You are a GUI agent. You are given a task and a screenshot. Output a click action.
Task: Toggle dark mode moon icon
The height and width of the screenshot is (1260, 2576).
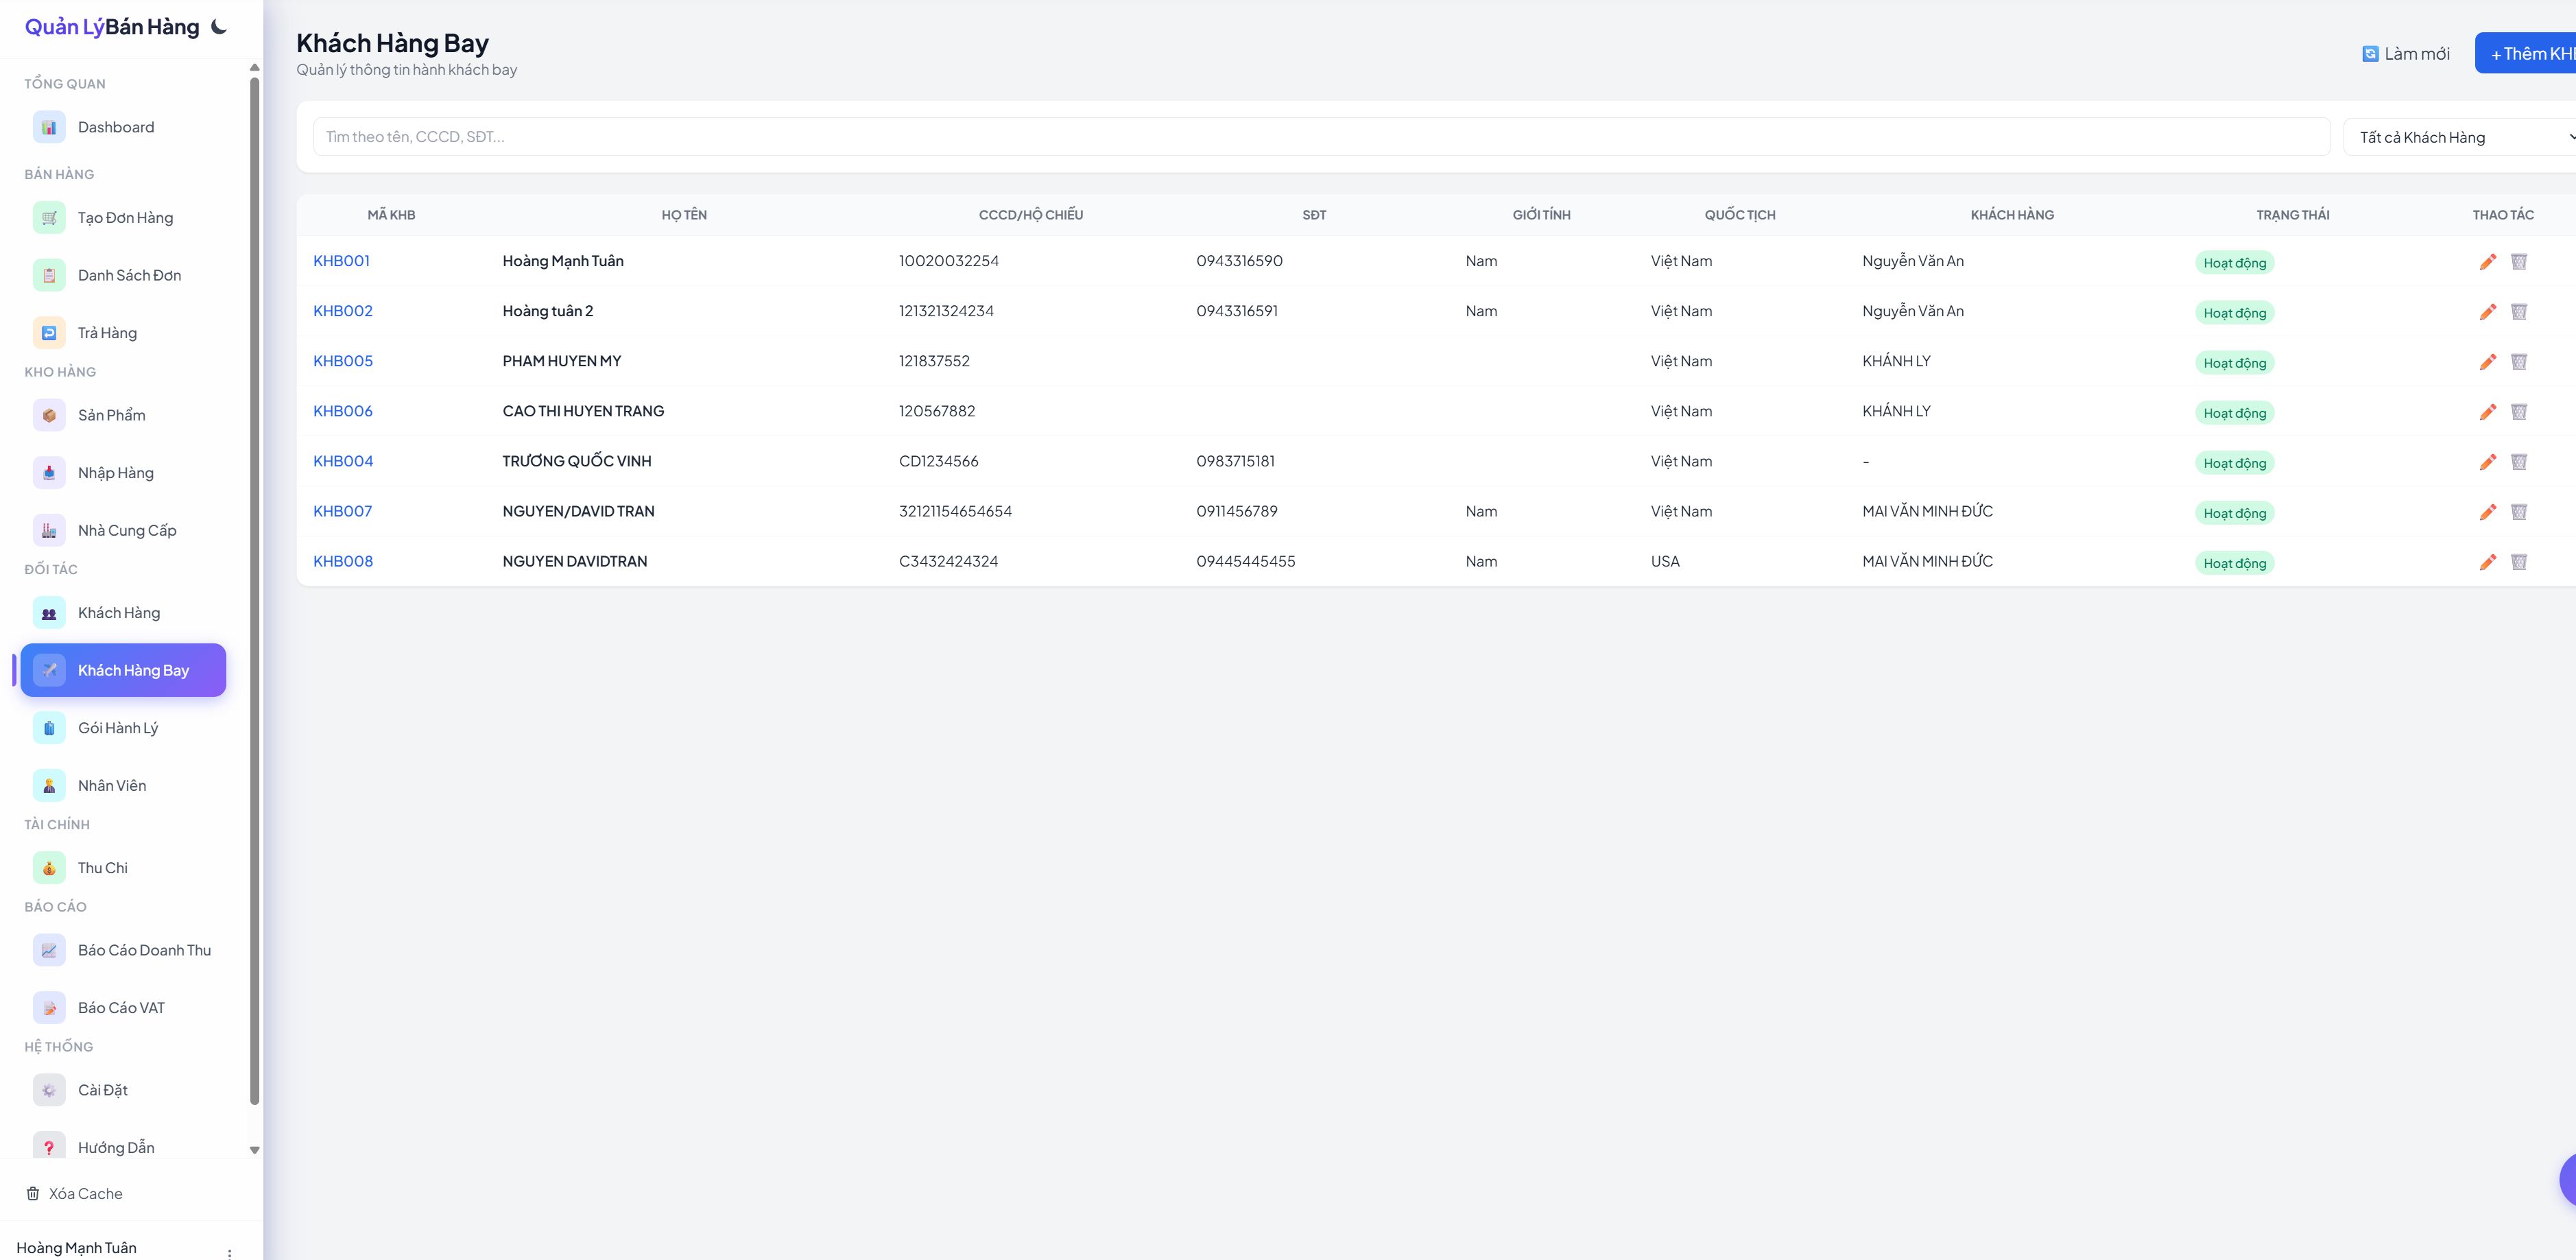point(219,27)
